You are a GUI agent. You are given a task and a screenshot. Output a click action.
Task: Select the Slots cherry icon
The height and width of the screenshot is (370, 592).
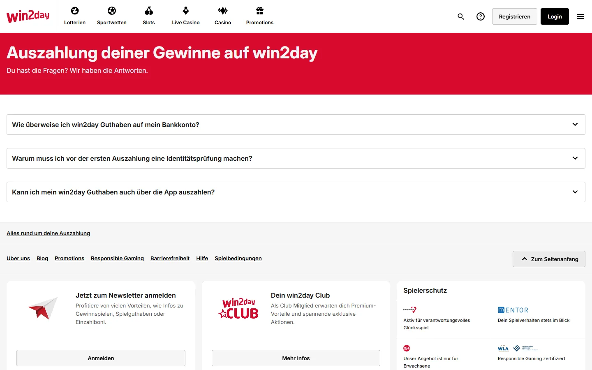(x=149, y=11)
